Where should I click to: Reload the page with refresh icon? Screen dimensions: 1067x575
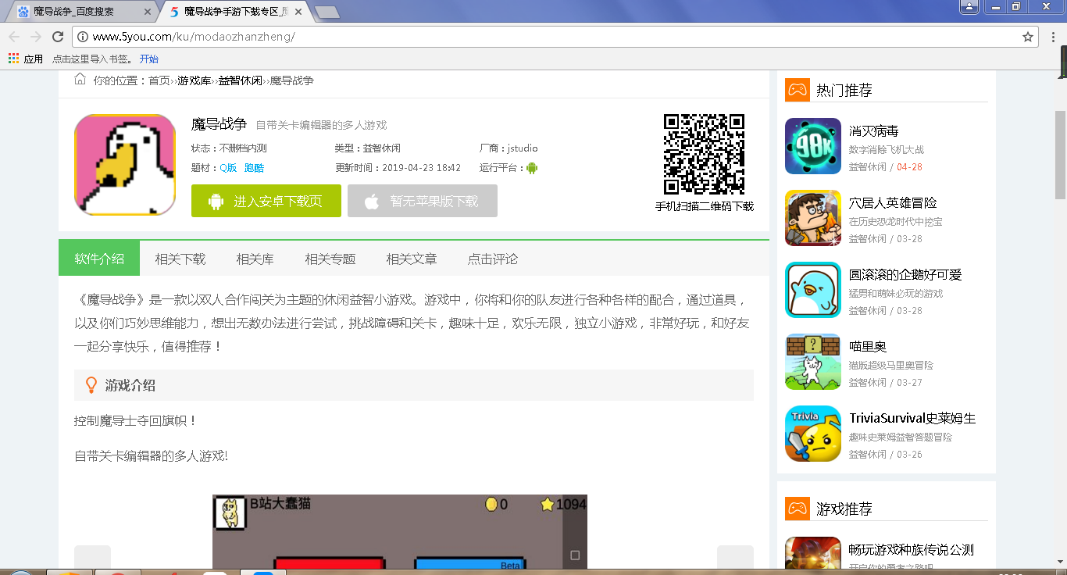pyautogui.click(x=58, y=37)
